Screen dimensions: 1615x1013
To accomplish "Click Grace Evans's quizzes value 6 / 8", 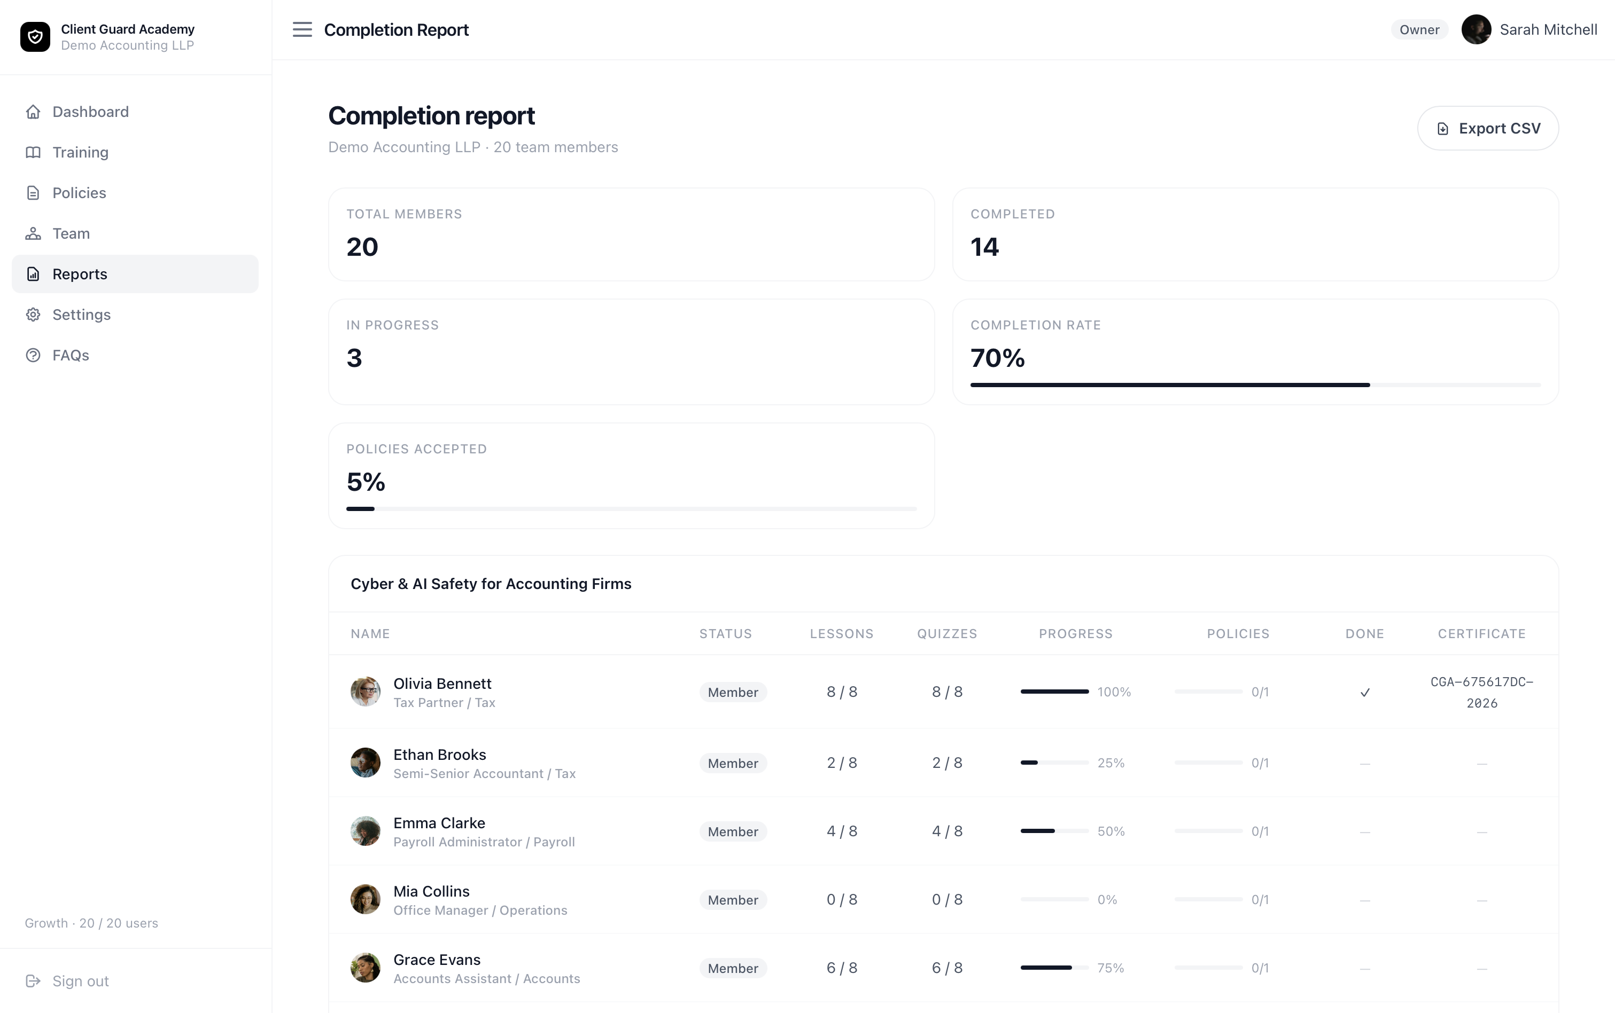I will coord(946,968).
